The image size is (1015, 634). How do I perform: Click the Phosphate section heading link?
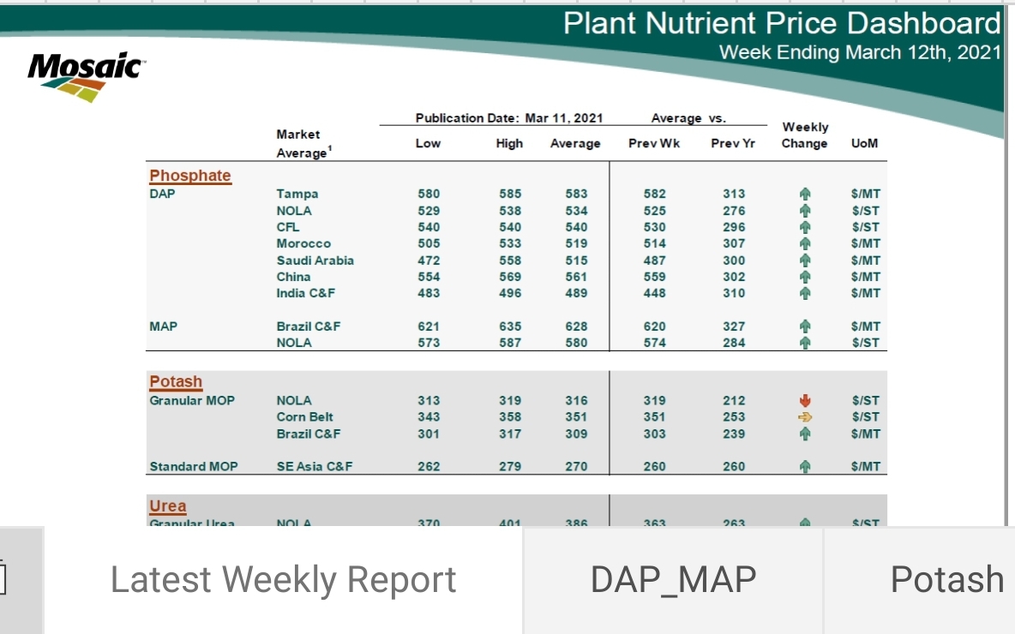tap(190, 176)
